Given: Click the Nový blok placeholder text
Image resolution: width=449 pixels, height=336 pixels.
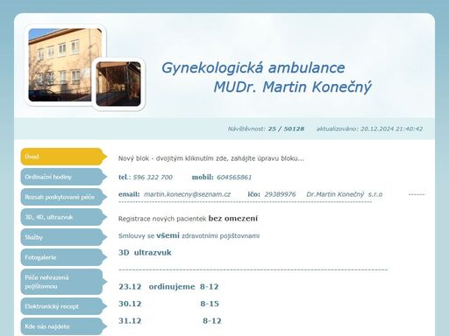Looking at the screenshot, I should point(211,158).
